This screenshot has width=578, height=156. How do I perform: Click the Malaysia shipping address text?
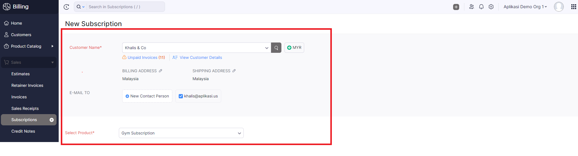point(201,79)
